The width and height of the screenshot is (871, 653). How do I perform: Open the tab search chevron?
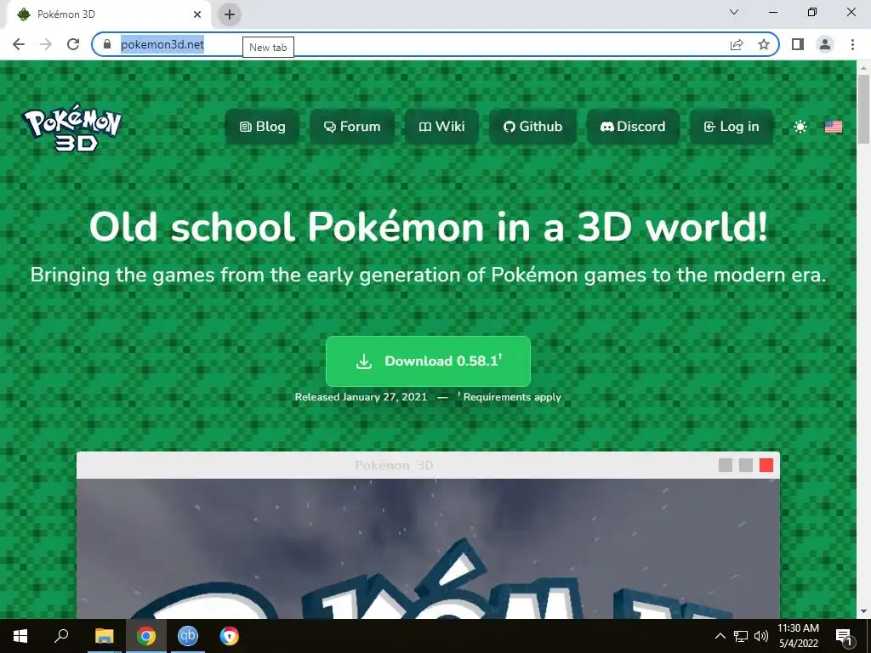pyautogui.click(x=734, y=12)
